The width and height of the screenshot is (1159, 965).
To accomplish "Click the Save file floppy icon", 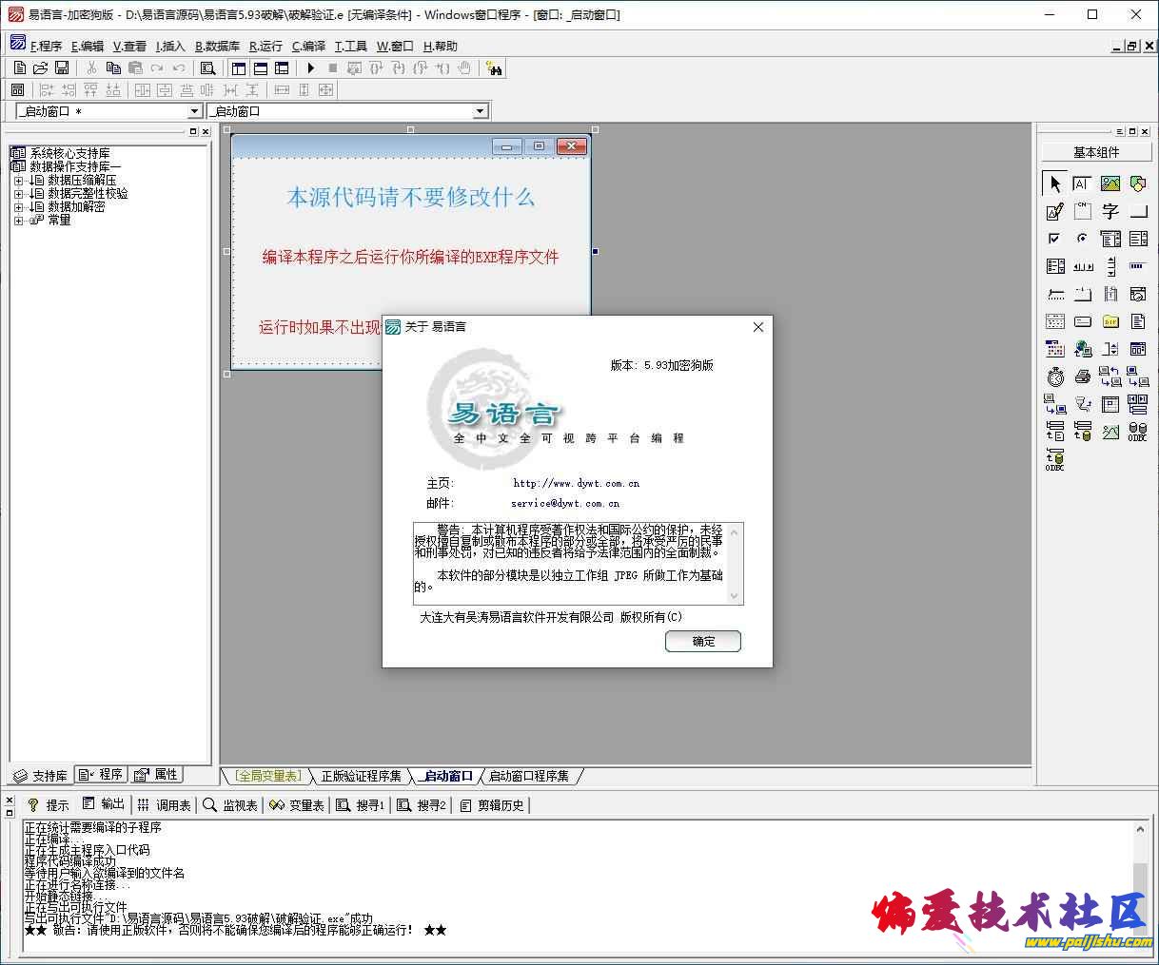I will pos(62,68).
